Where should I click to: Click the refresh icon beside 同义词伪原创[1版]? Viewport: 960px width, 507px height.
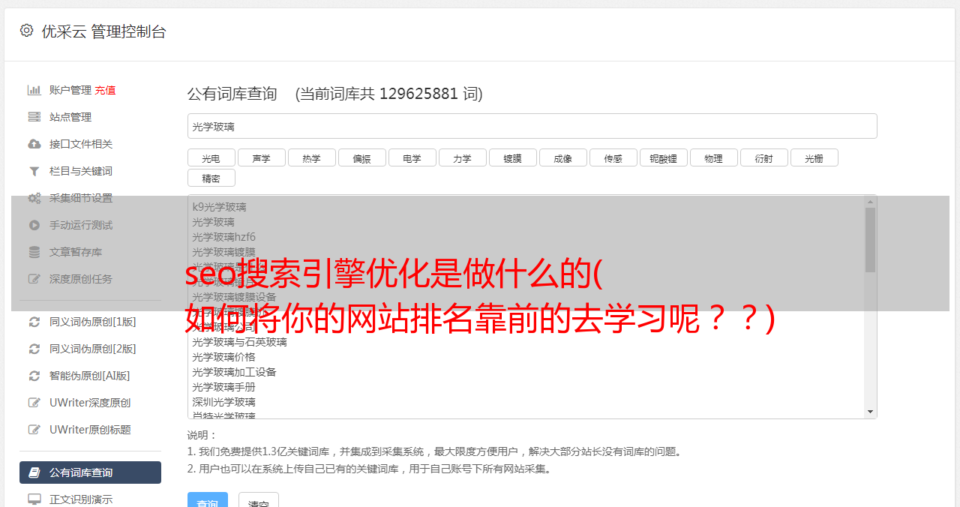tap(34, 322)
